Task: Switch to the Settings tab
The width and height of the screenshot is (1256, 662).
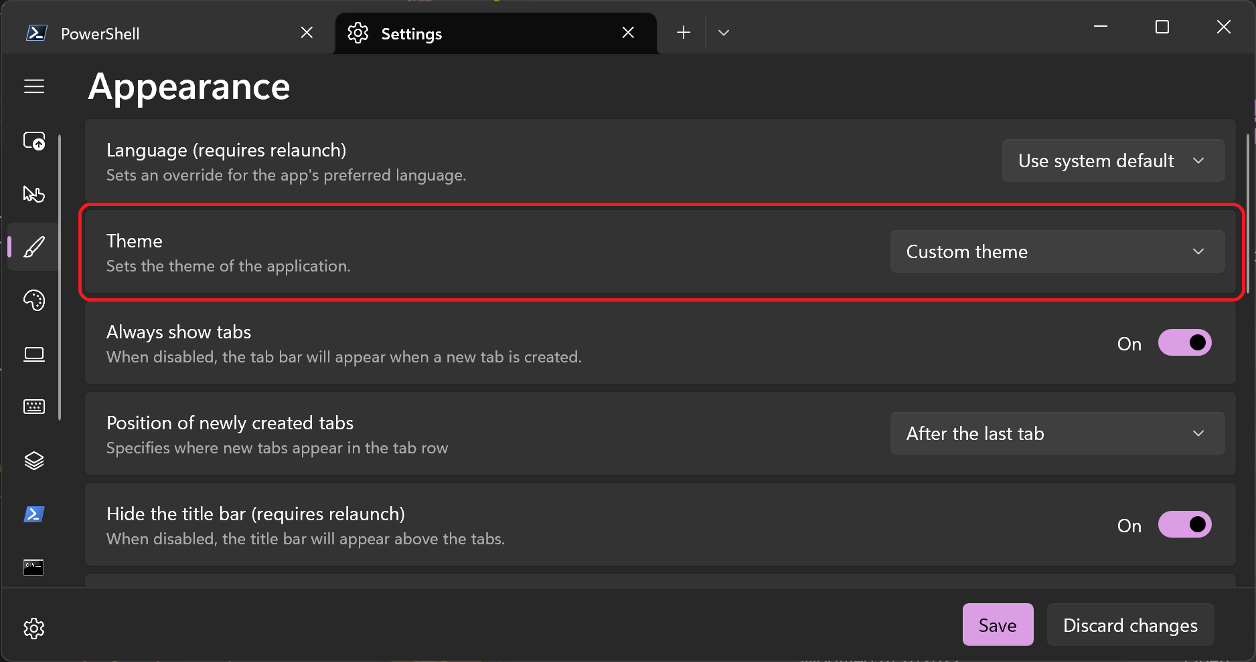Action: click(495, 33)
